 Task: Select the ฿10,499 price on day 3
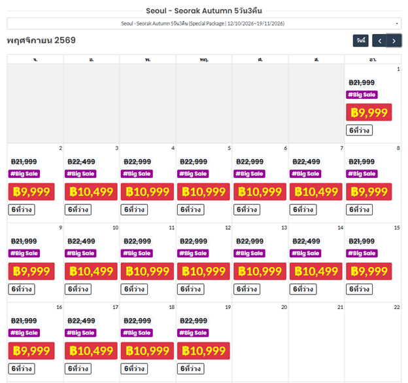(x=92, y=192)
